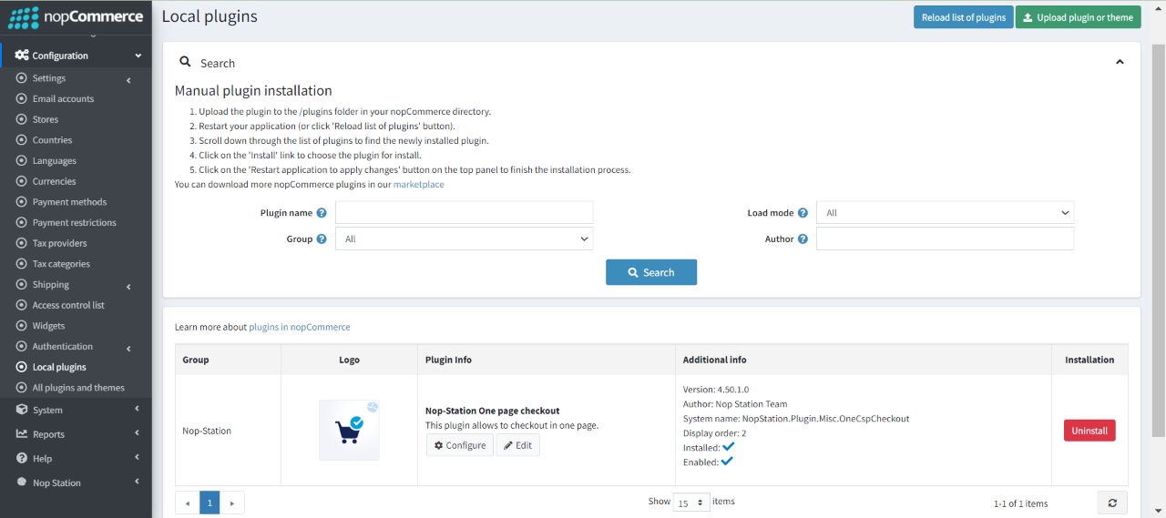Click the search magnifier icon in panel header

[x=186, y=62]
